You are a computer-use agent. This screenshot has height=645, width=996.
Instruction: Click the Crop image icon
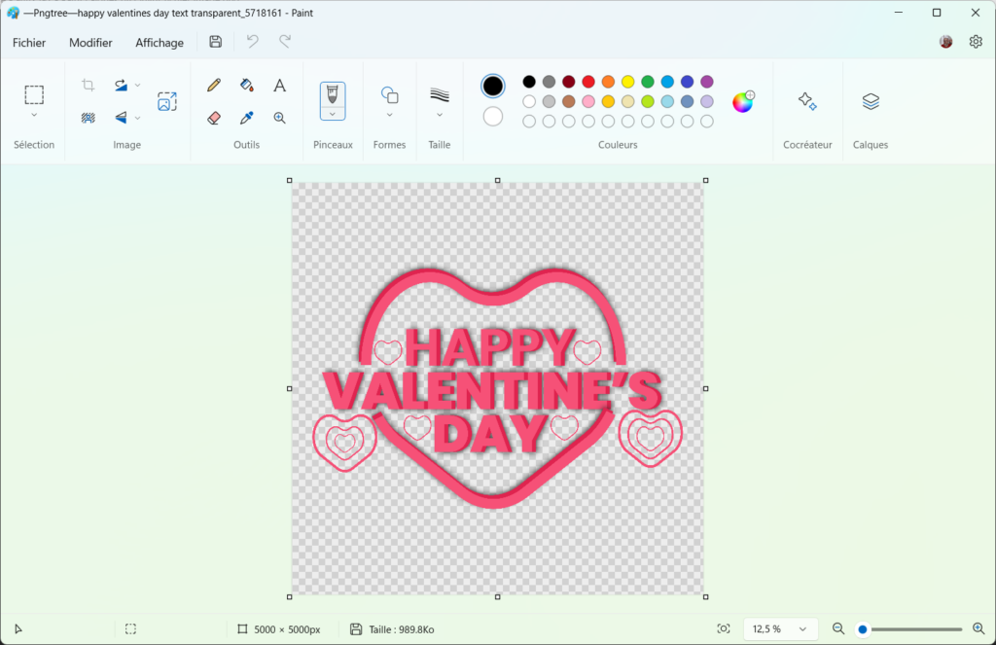[89, 85]
